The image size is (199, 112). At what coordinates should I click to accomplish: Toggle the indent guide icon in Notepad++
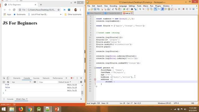coord(162,9)
